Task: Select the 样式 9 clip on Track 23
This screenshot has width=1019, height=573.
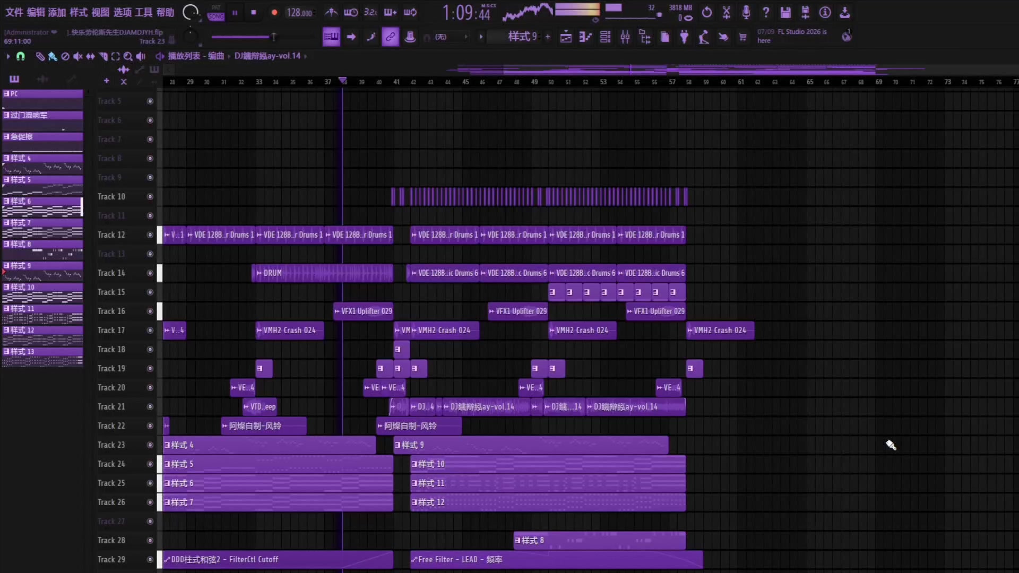Action: pyautogui.click(x=530, y=445)
